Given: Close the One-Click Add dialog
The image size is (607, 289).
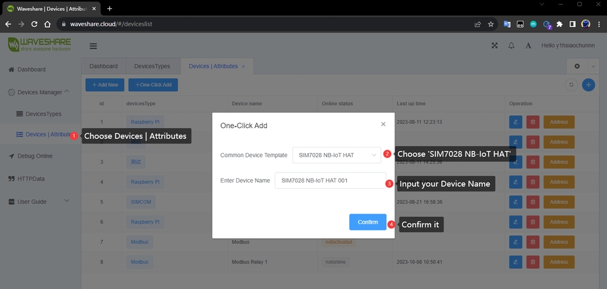Looking at the screenshot, I should tap(383, 124).
